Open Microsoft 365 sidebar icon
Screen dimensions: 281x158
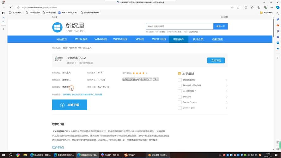(278, 37)
